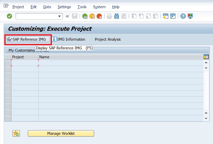This screenshot has width=213, height=144.
Task: Click the add-to-worklist star icon button
Action: tap(16, 134)
